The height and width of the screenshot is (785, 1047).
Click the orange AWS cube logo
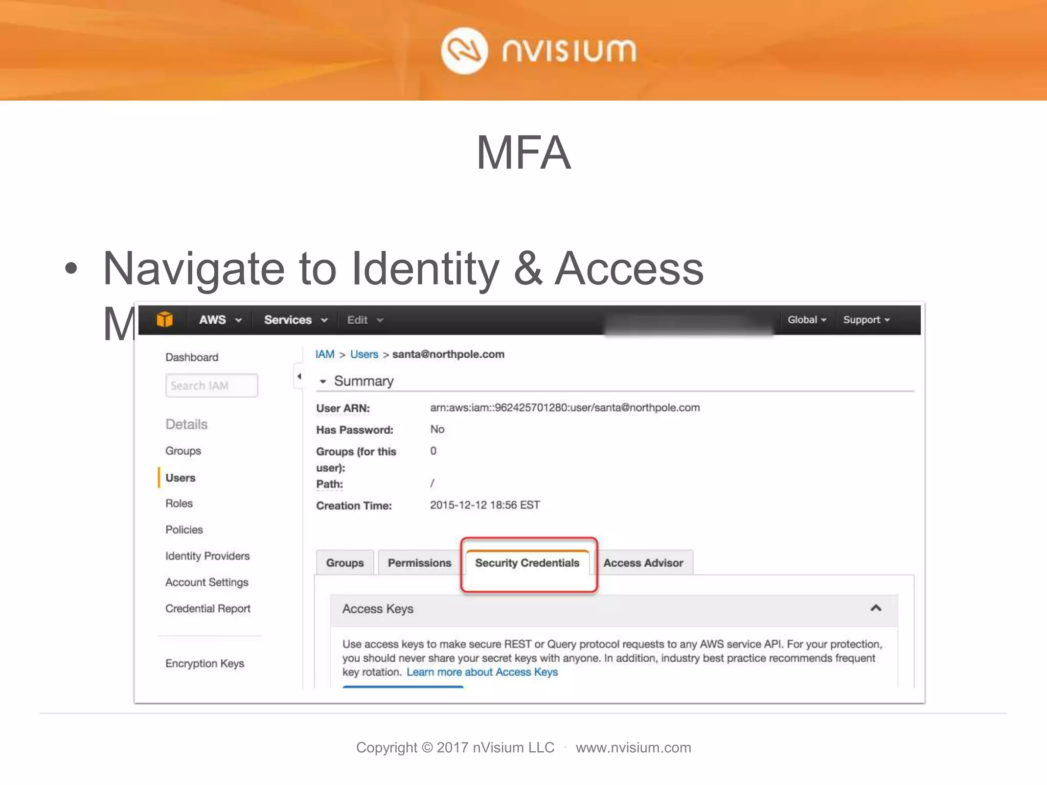tap(165, 319)
